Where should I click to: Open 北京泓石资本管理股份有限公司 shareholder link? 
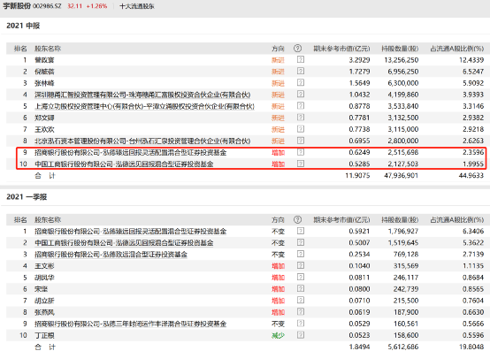(x=142, y=141)
